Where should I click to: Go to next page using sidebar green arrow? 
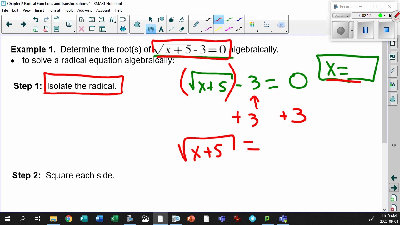394,188
